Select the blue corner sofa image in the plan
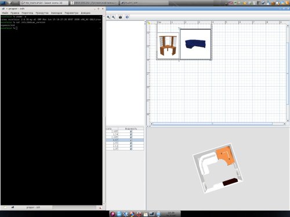 195,44
